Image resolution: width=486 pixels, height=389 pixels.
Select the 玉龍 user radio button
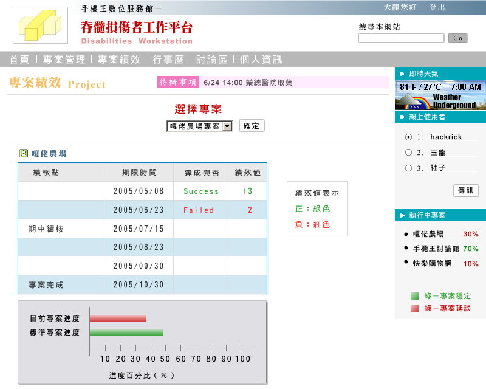pyautogui.click(x=408, y=153)
